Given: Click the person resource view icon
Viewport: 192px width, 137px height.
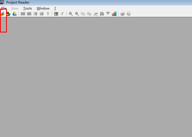Looking at the screenshot, I should (x=48, y=14).
